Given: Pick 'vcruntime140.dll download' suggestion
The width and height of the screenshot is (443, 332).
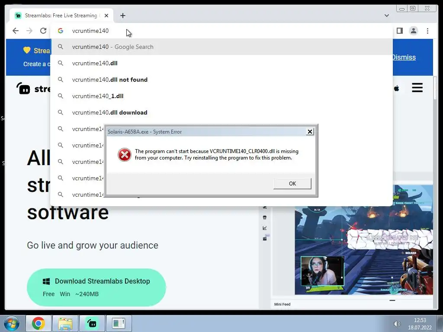Looking at the screenshot, I should click(x=221, y=112).
